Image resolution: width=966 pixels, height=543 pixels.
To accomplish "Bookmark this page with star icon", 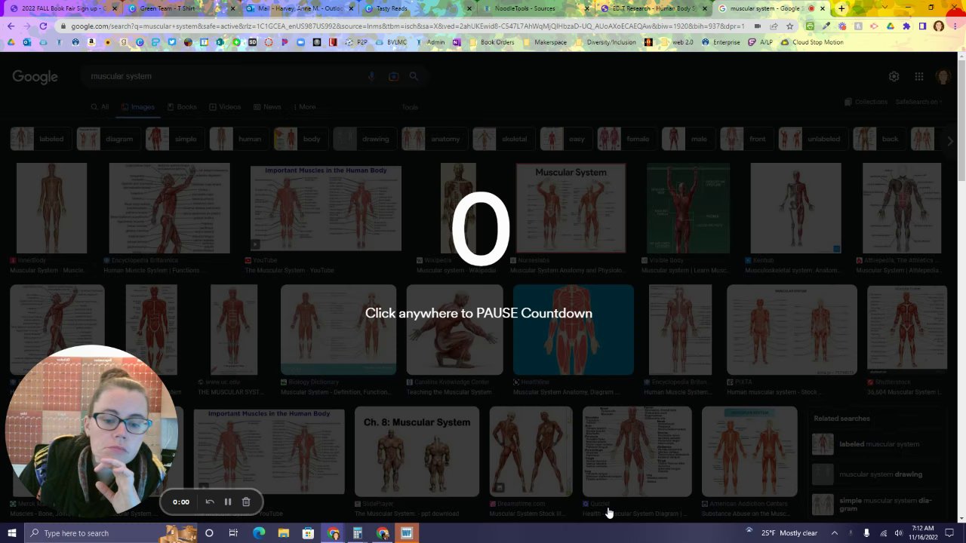I will (x=789, y=26).
